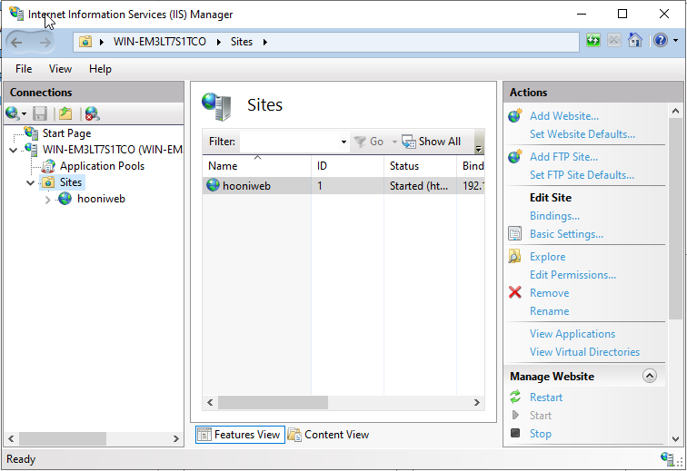Click the Home icon in toolbar

(635, 40)
